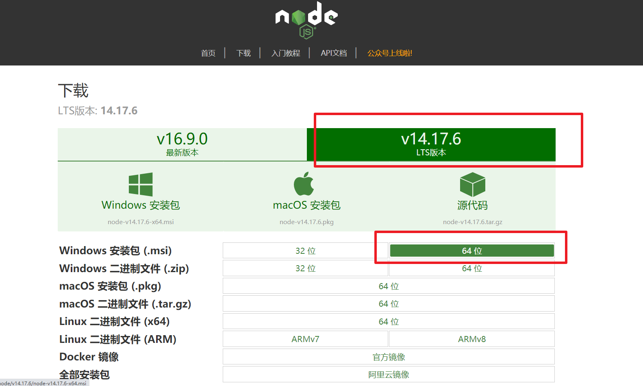This screenshot has height=386, width=643.
Task: Click the Linux 二进制文件 (ARM) row label
Action: (x=118, y=339)
